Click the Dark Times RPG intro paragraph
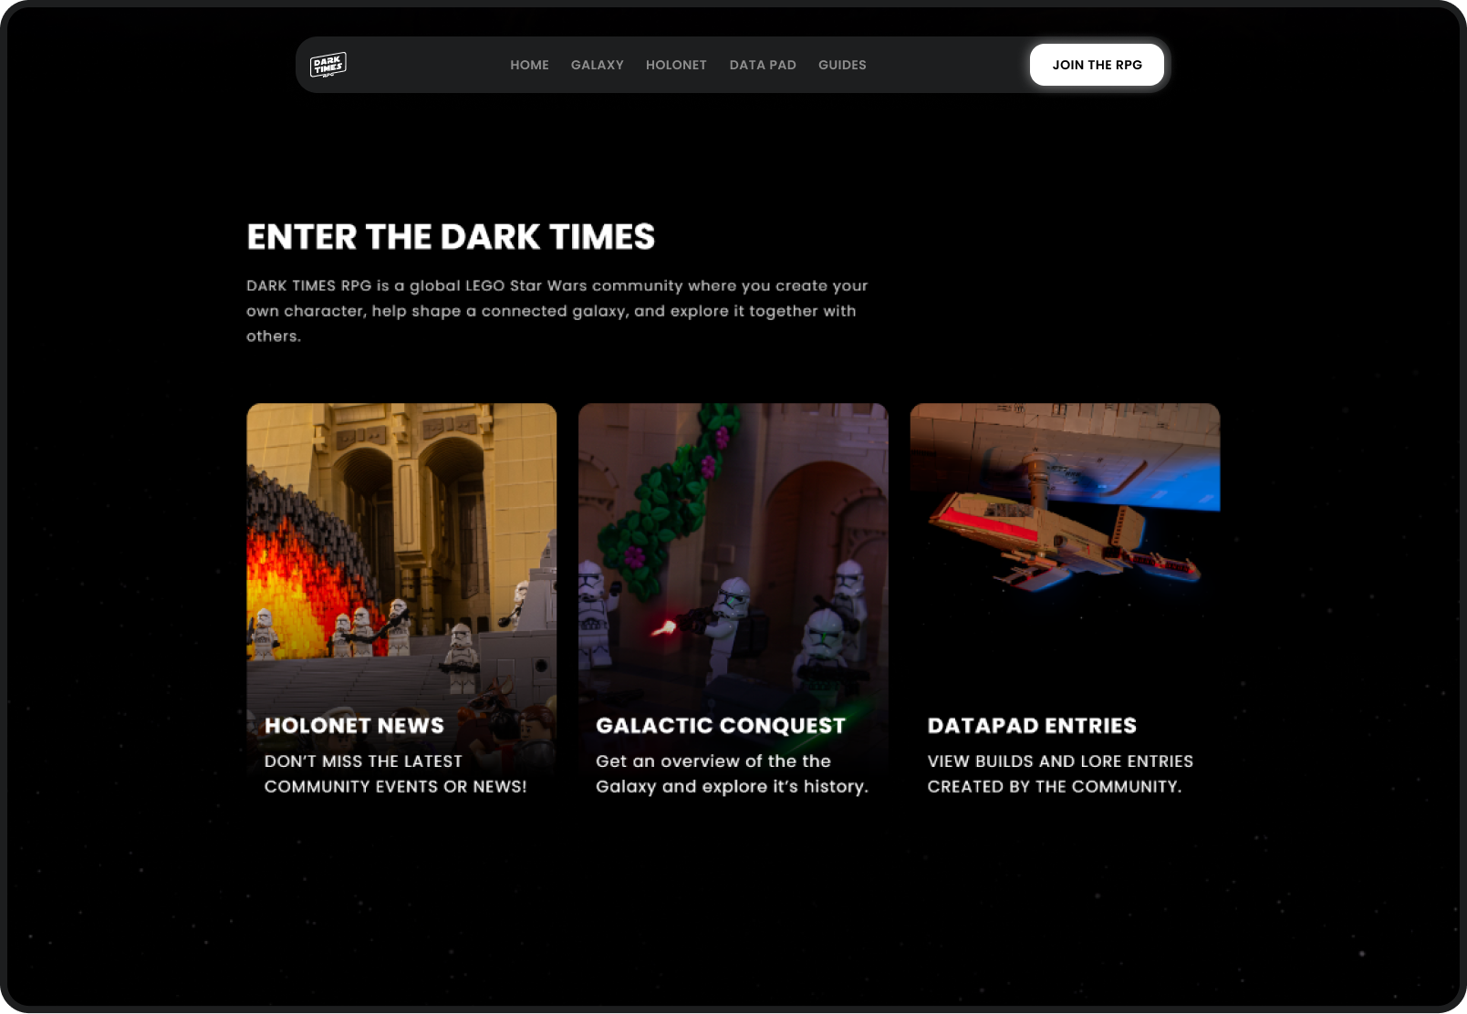Screen dimensions: 1467x1014 coord(557,311)
